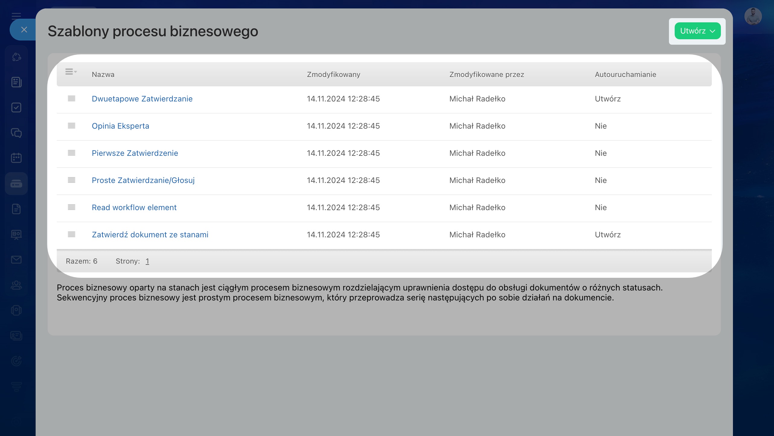This screenshot has height=436, width=774.
Task: Toggle the hamburger main menu in the sidebar
Action: (16, 16)
